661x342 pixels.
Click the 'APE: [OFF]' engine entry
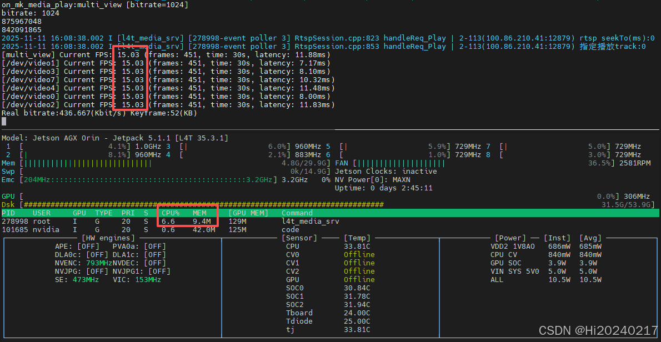77,247
